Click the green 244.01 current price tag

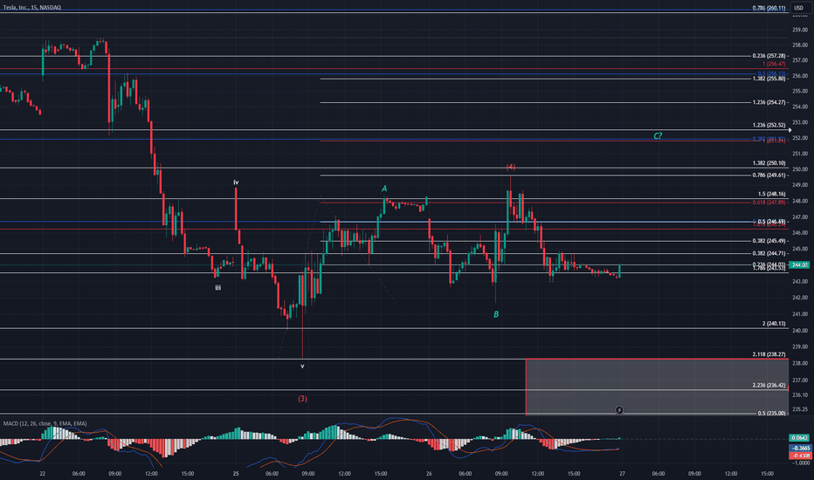pos(799,264)
